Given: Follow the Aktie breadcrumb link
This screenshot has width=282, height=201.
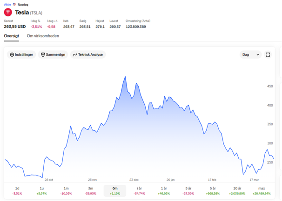Looking at the screenshot, I should click(x=7, y=5).
